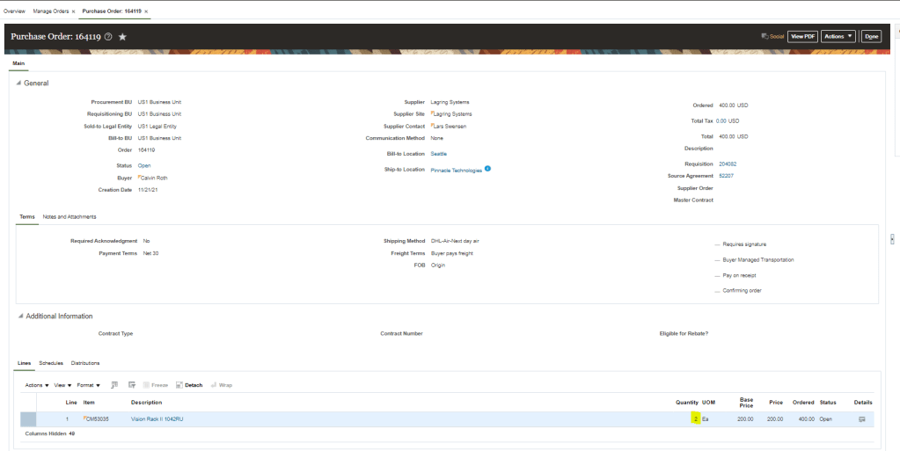Collapse the Additional Information section

coord(19,316)
